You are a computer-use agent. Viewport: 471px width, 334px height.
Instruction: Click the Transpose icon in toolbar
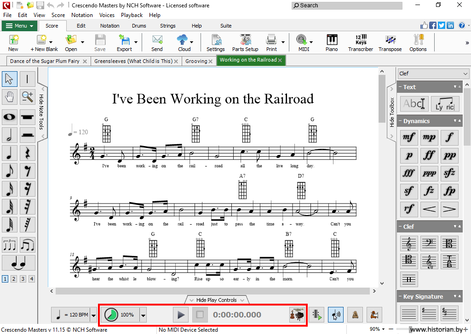tap(390, 43)
